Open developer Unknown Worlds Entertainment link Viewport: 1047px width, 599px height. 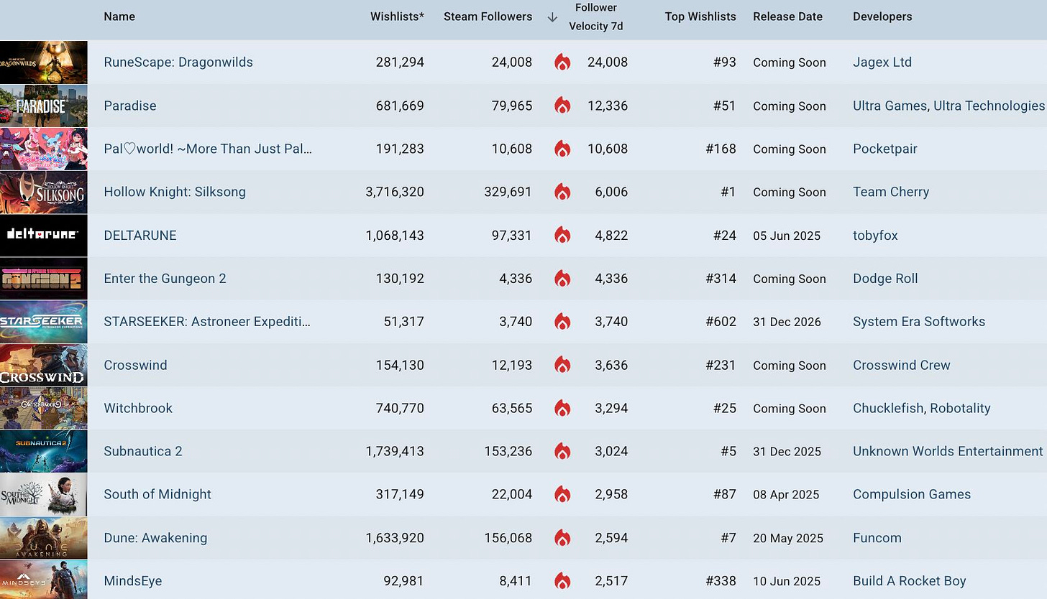point(948,451)
